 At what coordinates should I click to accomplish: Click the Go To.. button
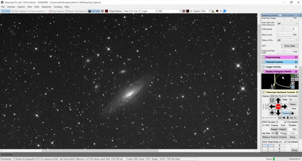point(294,118)
